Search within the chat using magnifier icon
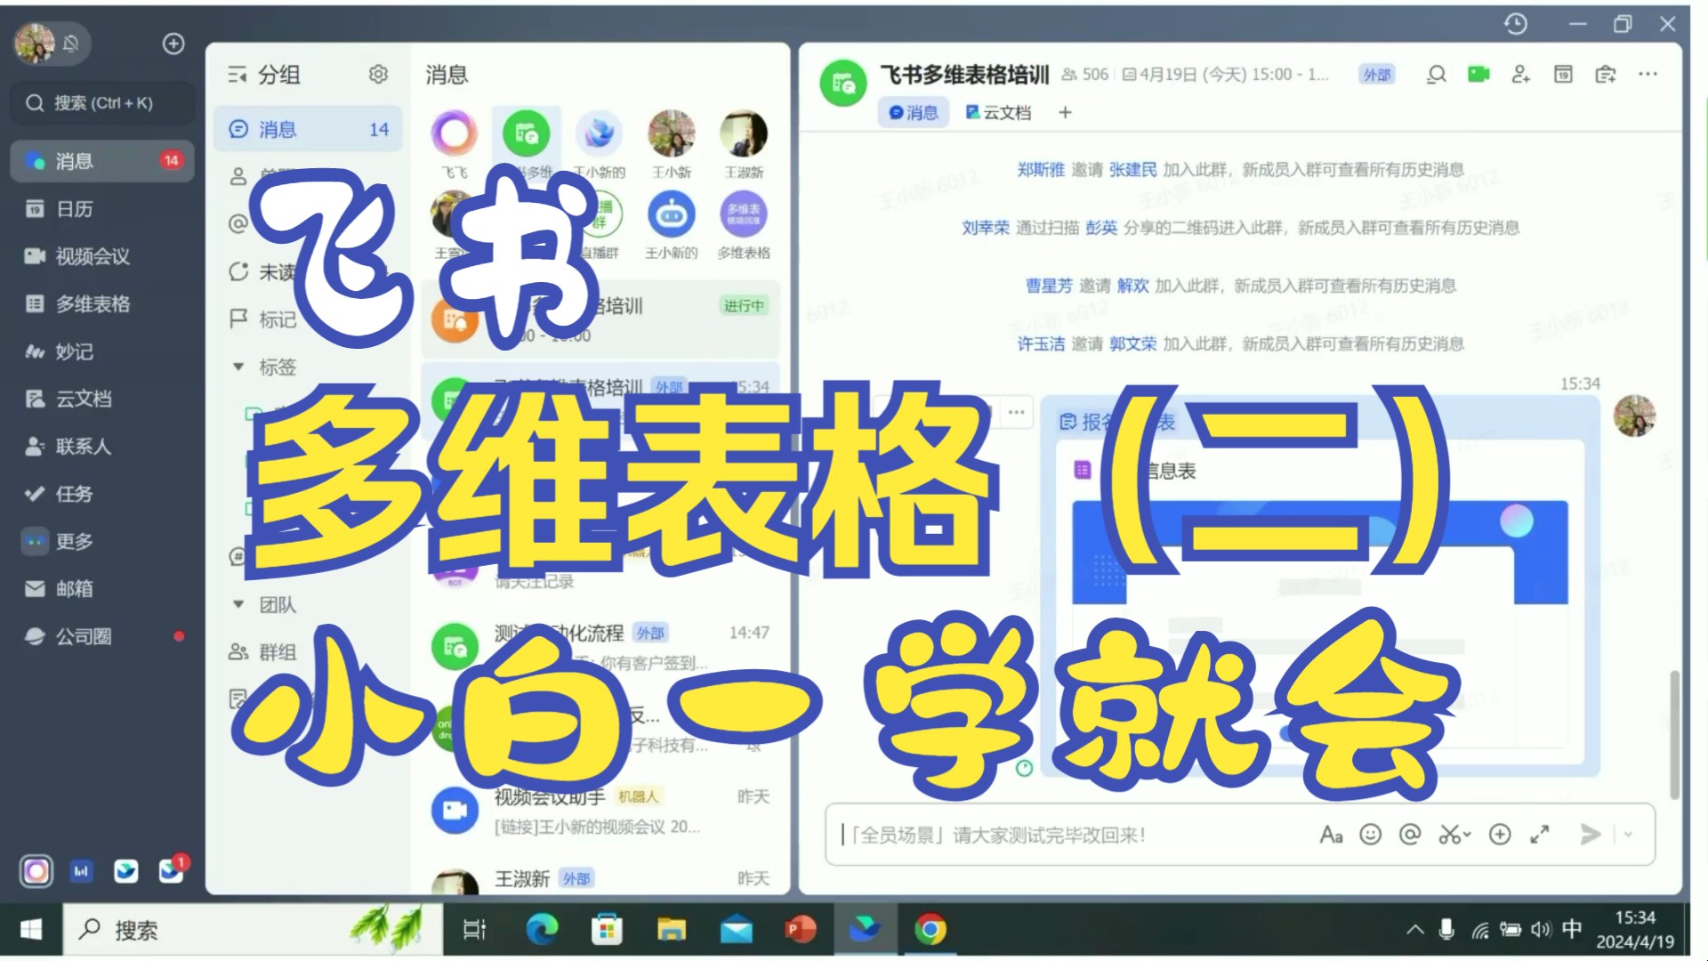 point(1436,75)
